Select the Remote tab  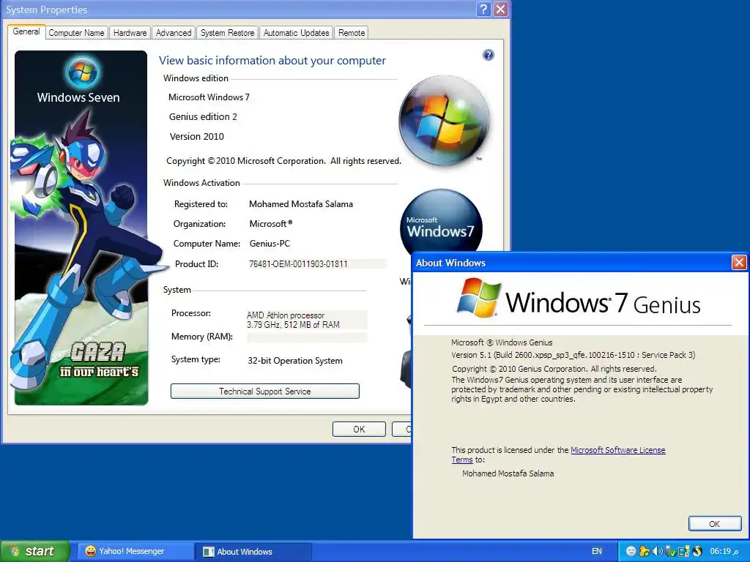352,33
